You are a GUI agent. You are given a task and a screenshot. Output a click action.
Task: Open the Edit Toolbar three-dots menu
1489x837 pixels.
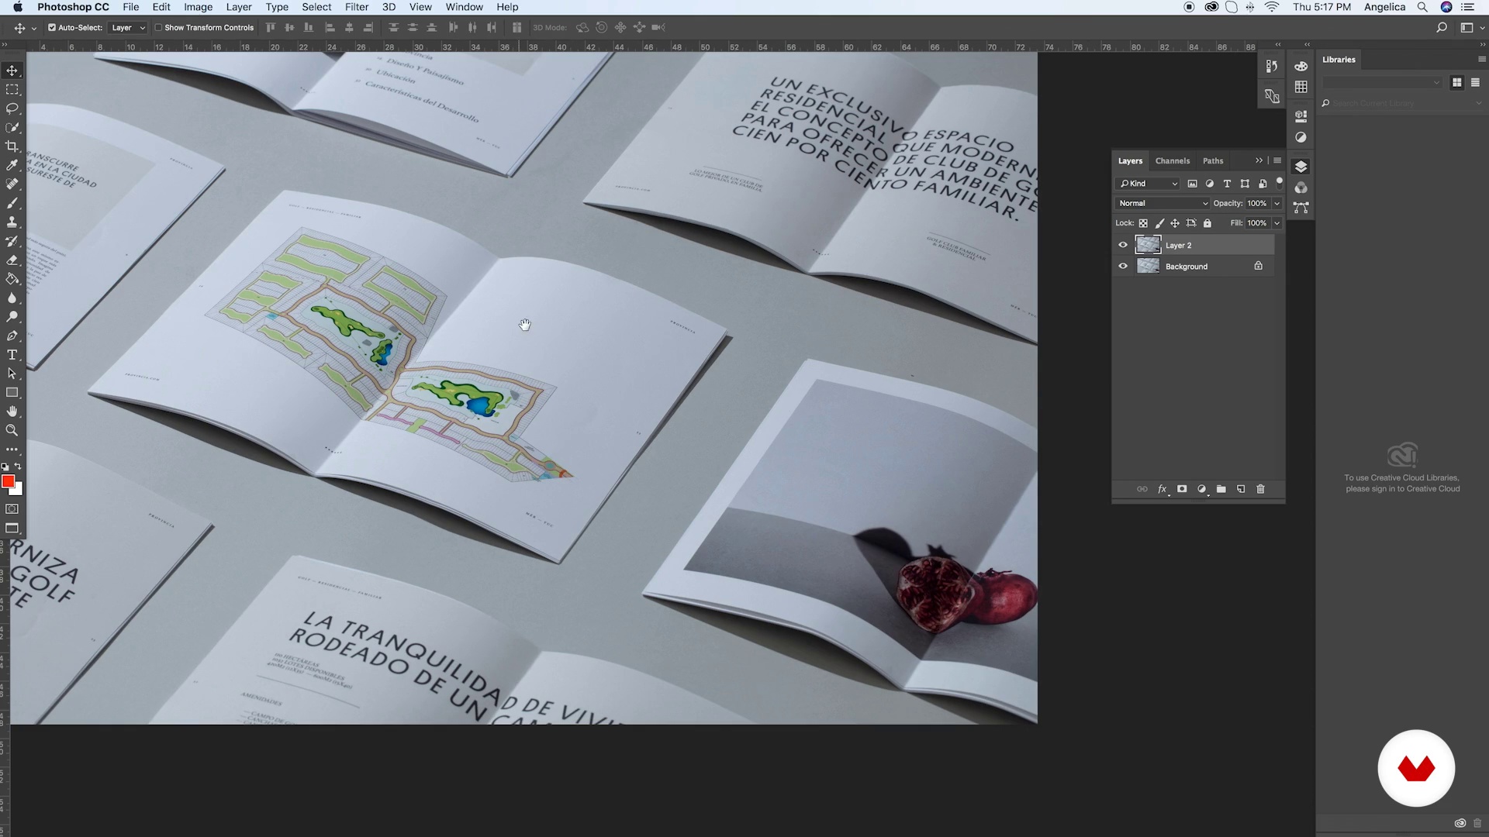click(x=12, y=449)
